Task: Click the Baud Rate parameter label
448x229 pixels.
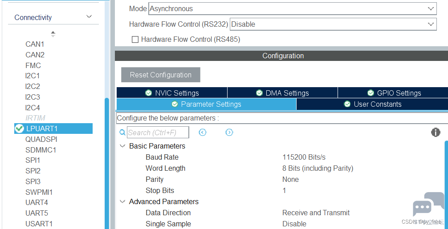Action: coord(162,157)
